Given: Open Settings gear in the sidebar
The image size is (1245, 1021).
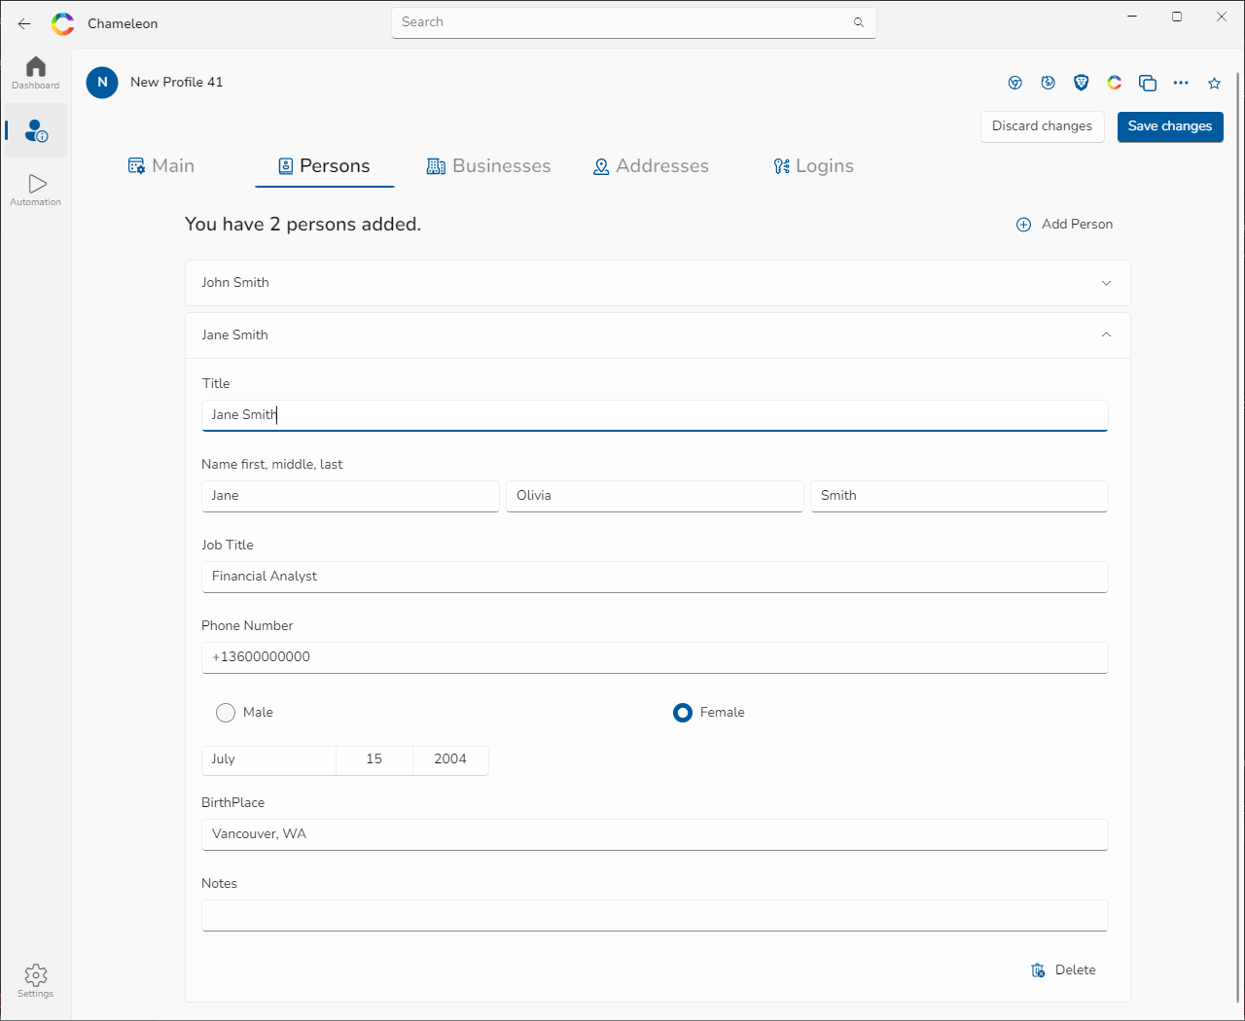Looking at the screenshot, I should (36, 980).
